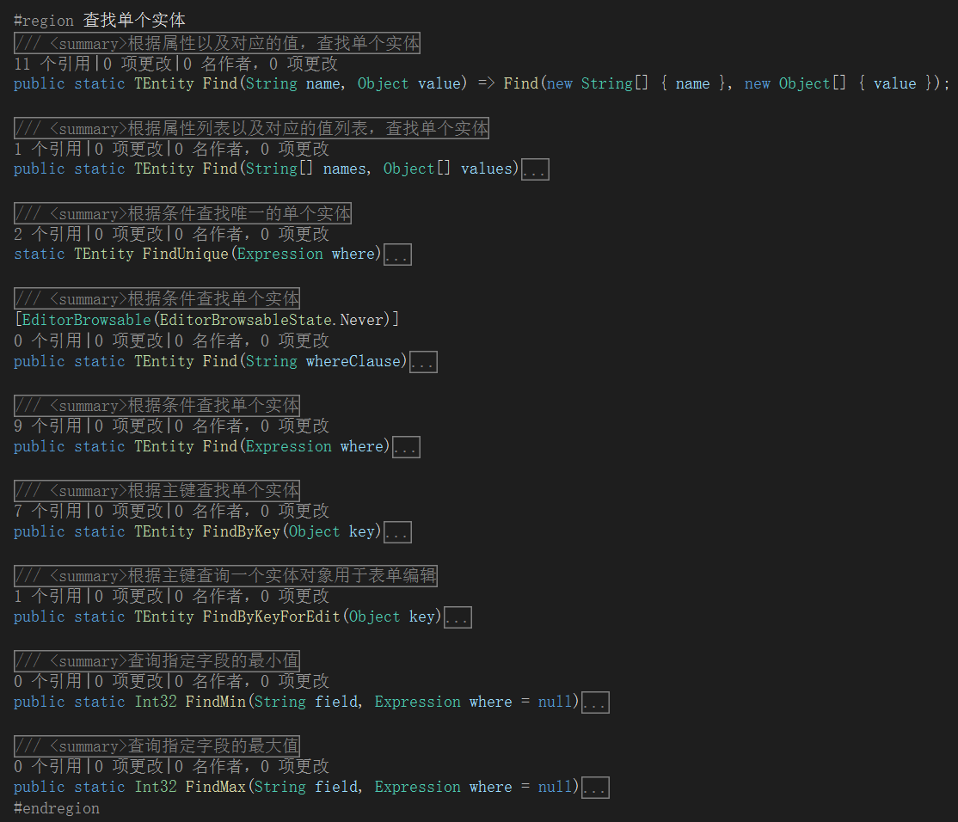Expand collapsed body after FindByKey(Object key)

pyautogui.click(x=397, y=532)
